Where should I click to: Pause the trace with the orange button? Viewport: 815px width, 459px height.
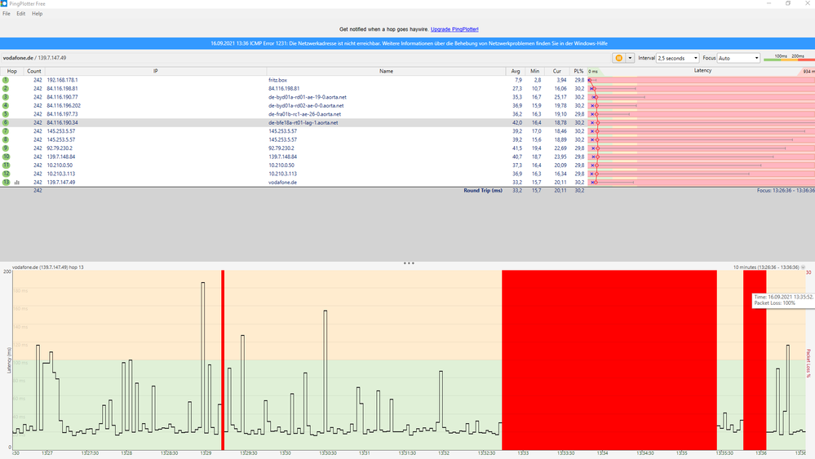click(x=618, y=58)
